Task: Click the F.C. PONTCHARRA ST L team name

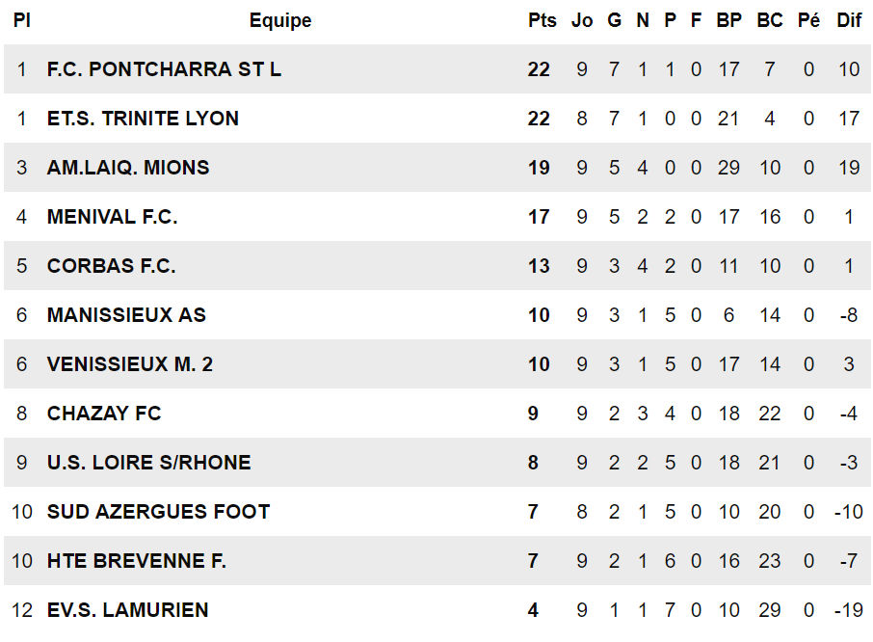Action: [164, 69]
